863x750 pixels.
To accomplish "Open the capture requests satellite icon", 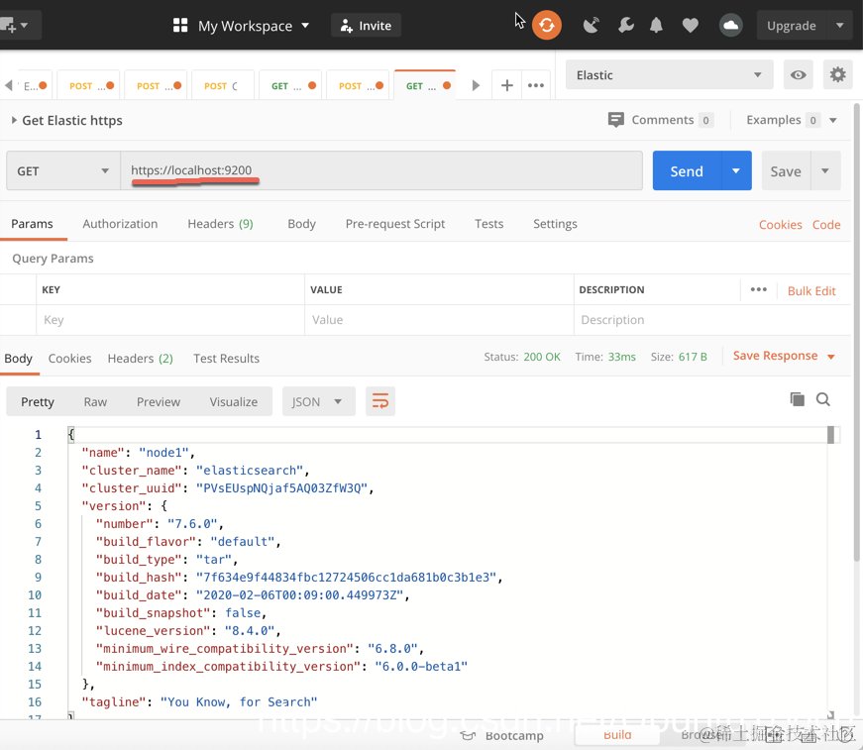I will tap(591, 26).
